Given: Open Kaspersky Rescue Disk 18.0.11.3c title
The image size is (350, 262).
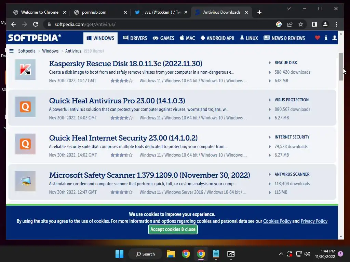Looking at the screenshot, I should [x=126, y=63].
